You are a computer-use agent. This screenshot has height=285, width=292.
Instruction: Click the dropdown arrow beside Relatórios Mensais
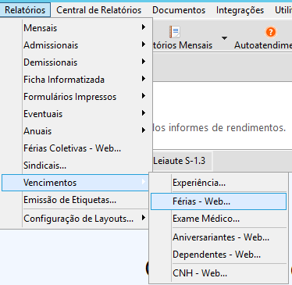[x=224, y=38]
